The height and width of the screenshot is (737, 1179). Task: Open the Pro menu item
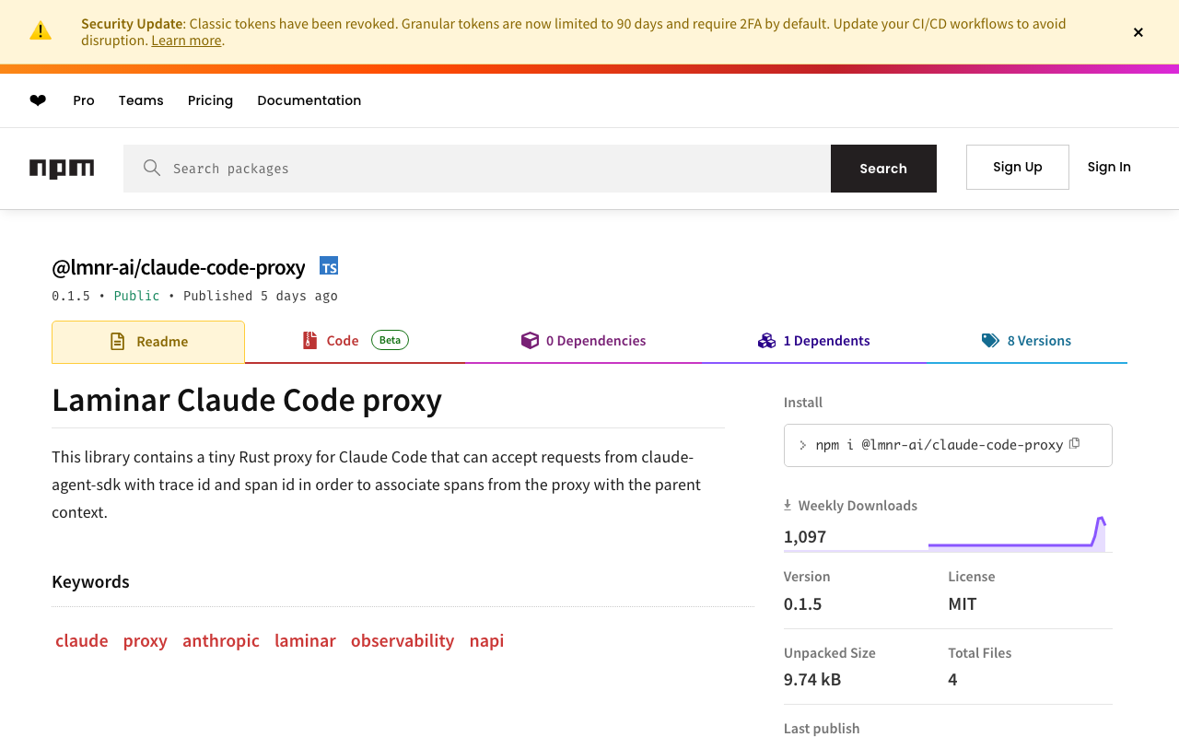tap(84, 100)
